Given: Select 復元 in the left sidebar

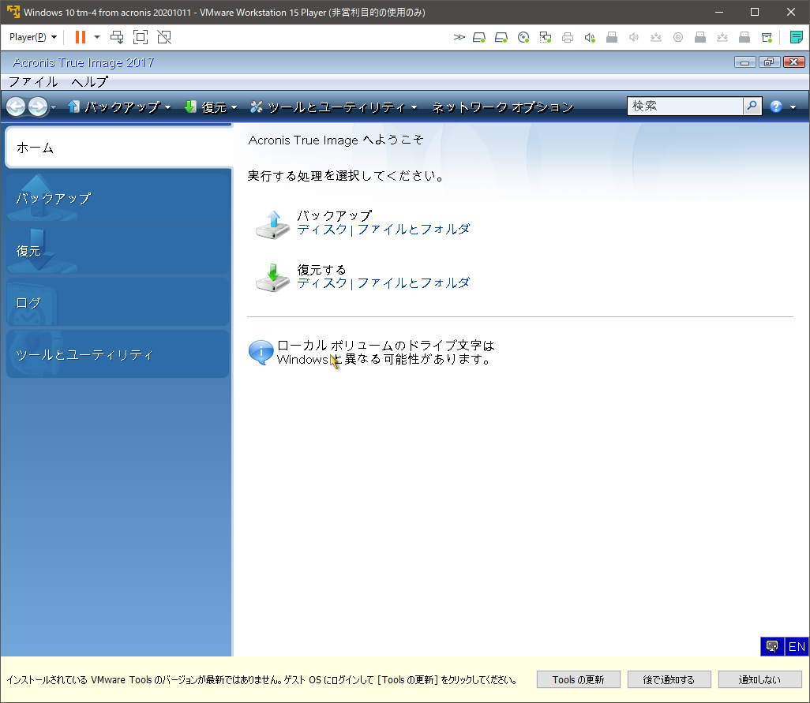Looking at the screenshot, I should (118, 251).
